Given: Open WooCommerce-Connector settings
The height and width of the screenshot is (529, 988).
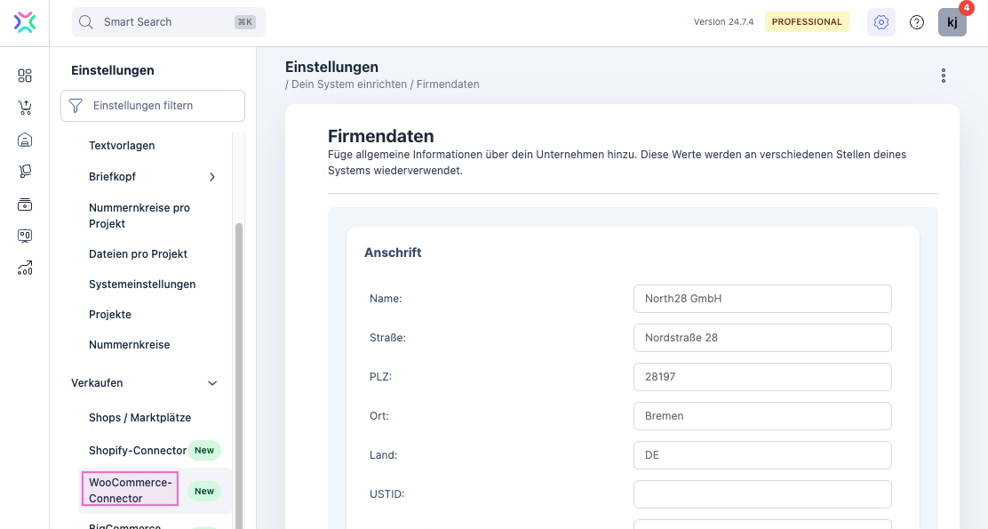Looking at the screenshot, I should click(130, 490).
